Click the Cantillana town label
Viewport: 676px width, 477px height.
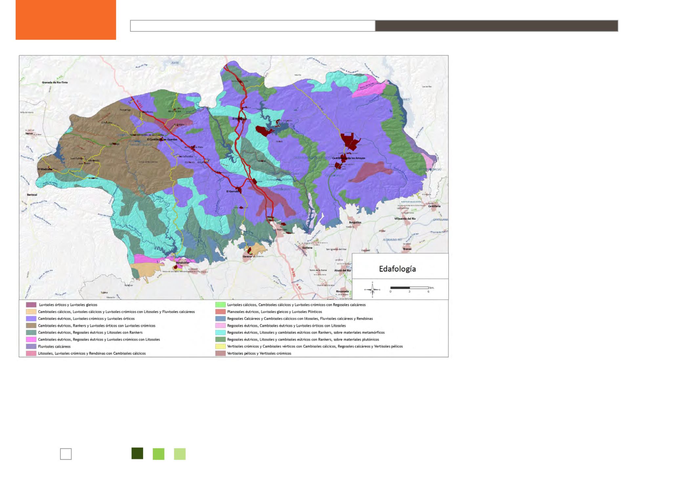click(434, 206)
